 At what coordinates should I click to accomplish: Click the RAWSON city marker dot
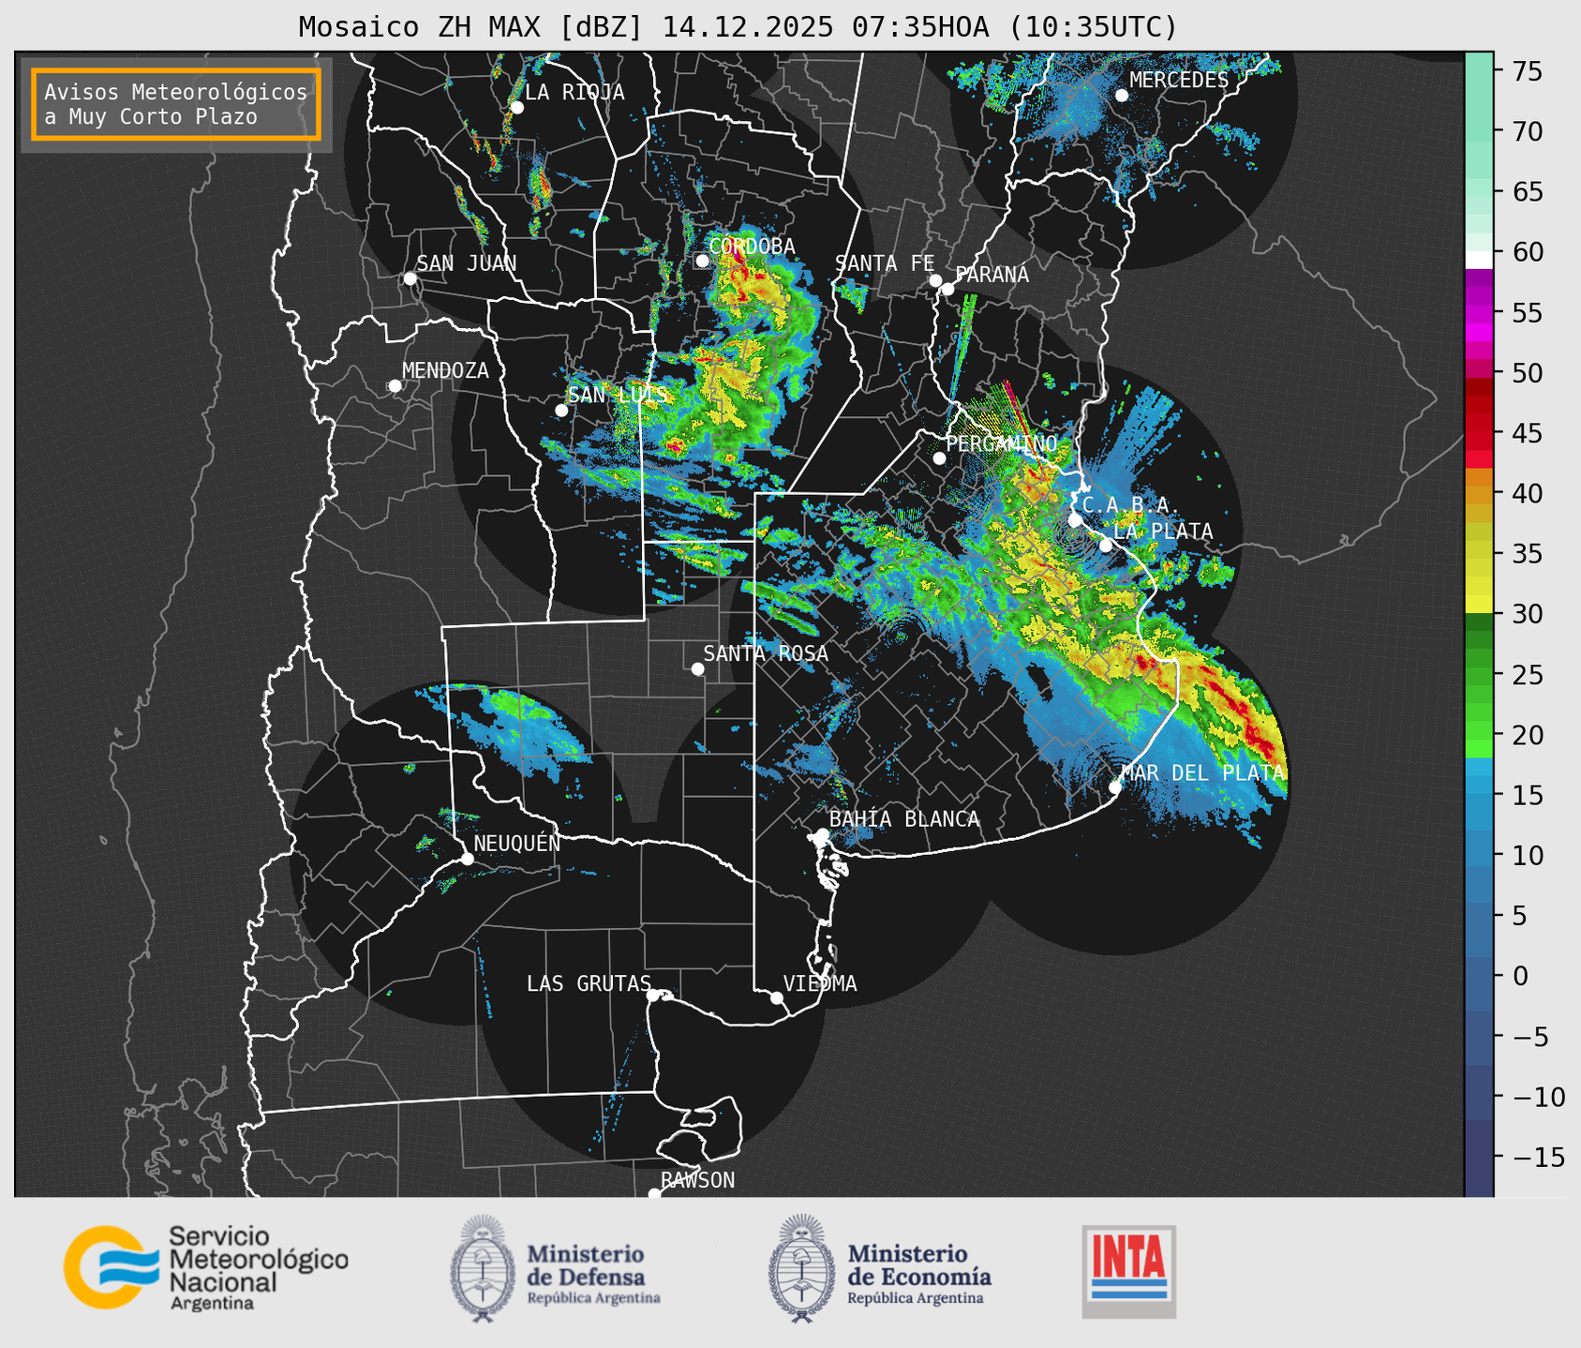pos(654,1193)
